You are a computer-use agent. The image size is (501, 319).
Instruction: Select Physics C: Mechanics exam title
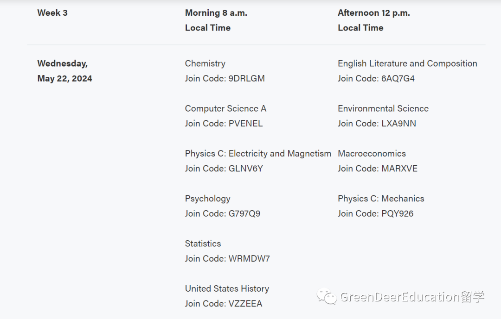tap(381, 199)
